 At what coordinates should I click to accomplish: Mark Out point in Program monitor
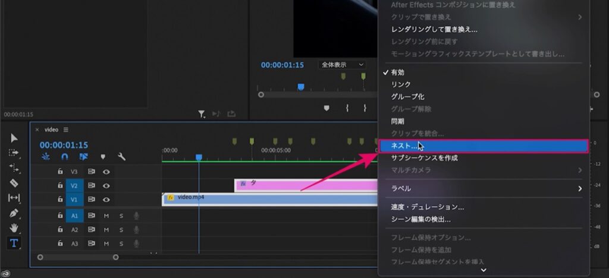point(365,108)
